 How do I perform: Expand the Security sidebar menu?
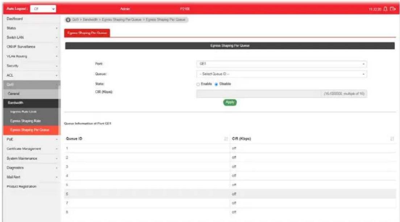32,66
